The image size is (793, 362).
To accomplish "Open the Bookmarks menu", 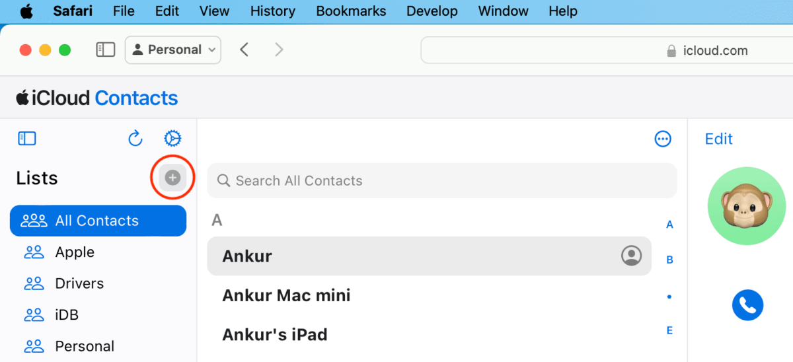I will point(351,11).
